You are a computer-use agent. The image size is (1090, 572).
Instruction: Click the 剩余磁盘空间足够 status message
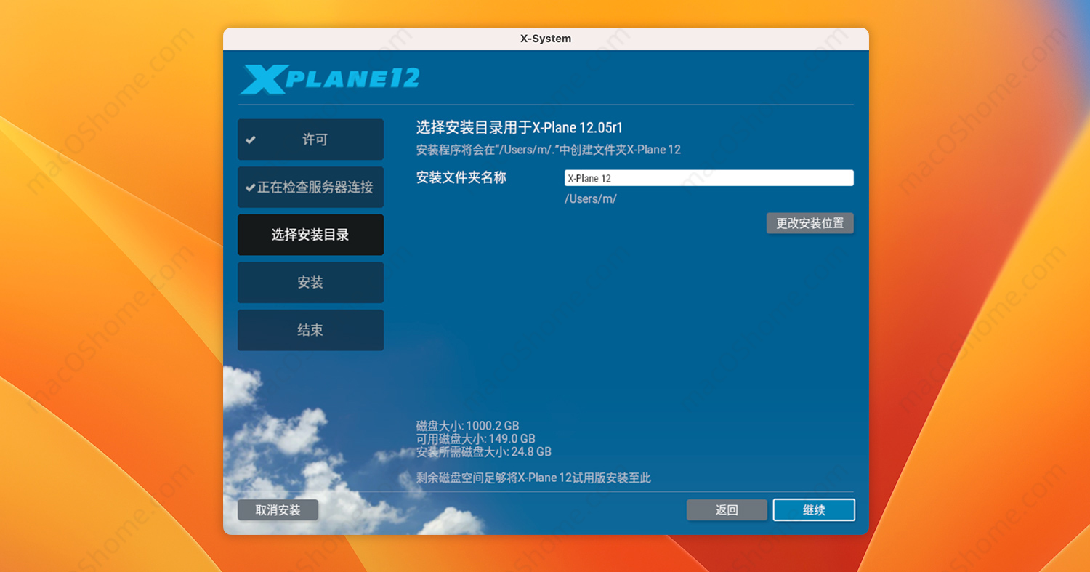coord(533,478)
